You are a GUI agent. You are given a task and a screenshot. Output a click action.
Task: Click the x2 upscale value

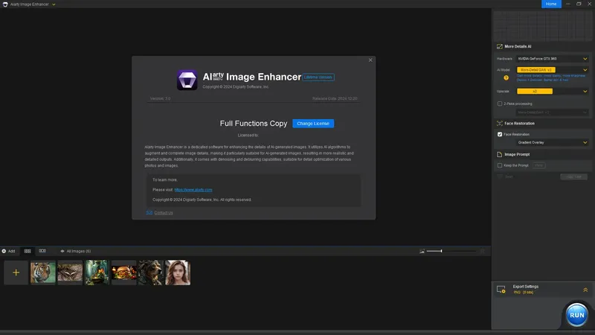535,91
